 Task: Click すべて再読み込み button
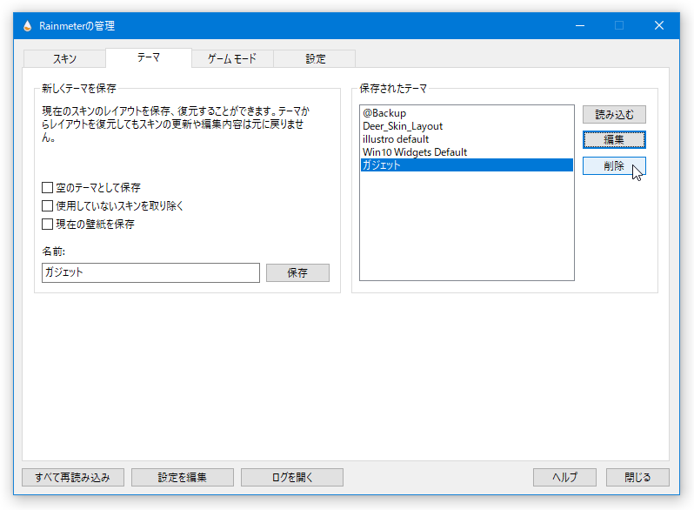pos(73,477)
